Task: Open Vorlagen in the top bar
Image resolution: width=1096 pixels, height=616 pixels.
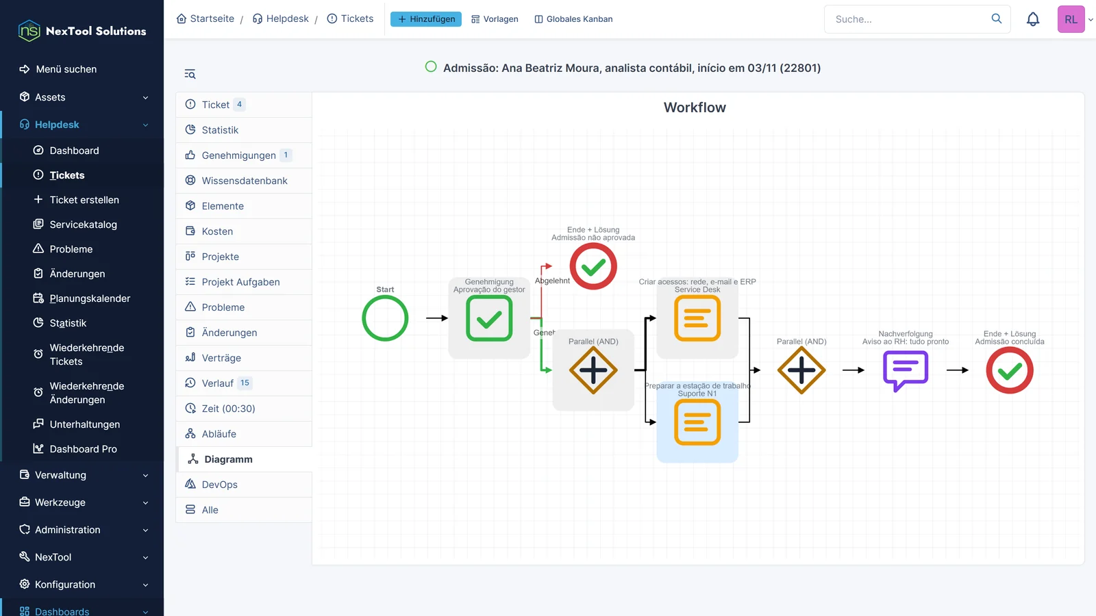Action: 495,19
